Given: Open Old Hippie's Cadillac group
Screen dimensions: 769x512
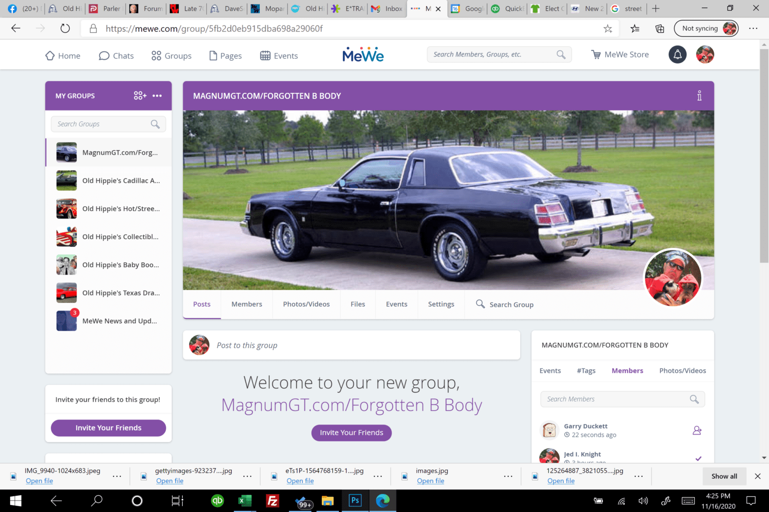Looking at the screenshot, I should (108, 180).
